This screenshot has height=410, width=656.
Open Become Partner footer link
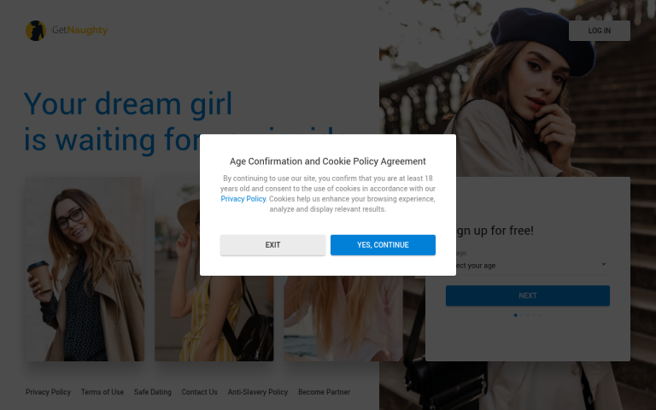click(325, 392)
